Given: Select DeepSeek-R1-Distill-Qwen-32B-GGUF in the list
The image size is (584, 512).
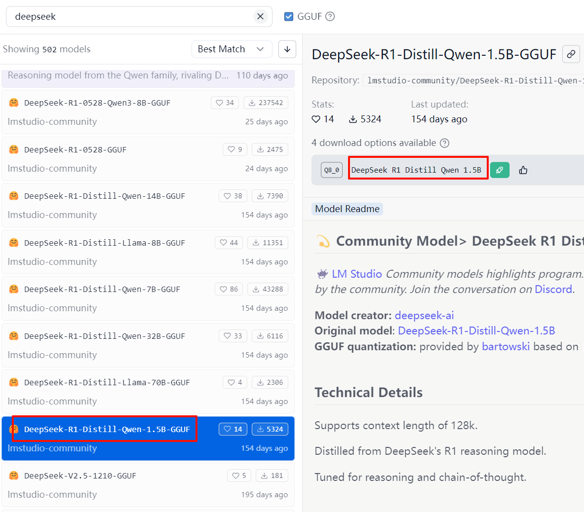Looking at the screenshot, I should pos(148,346).
